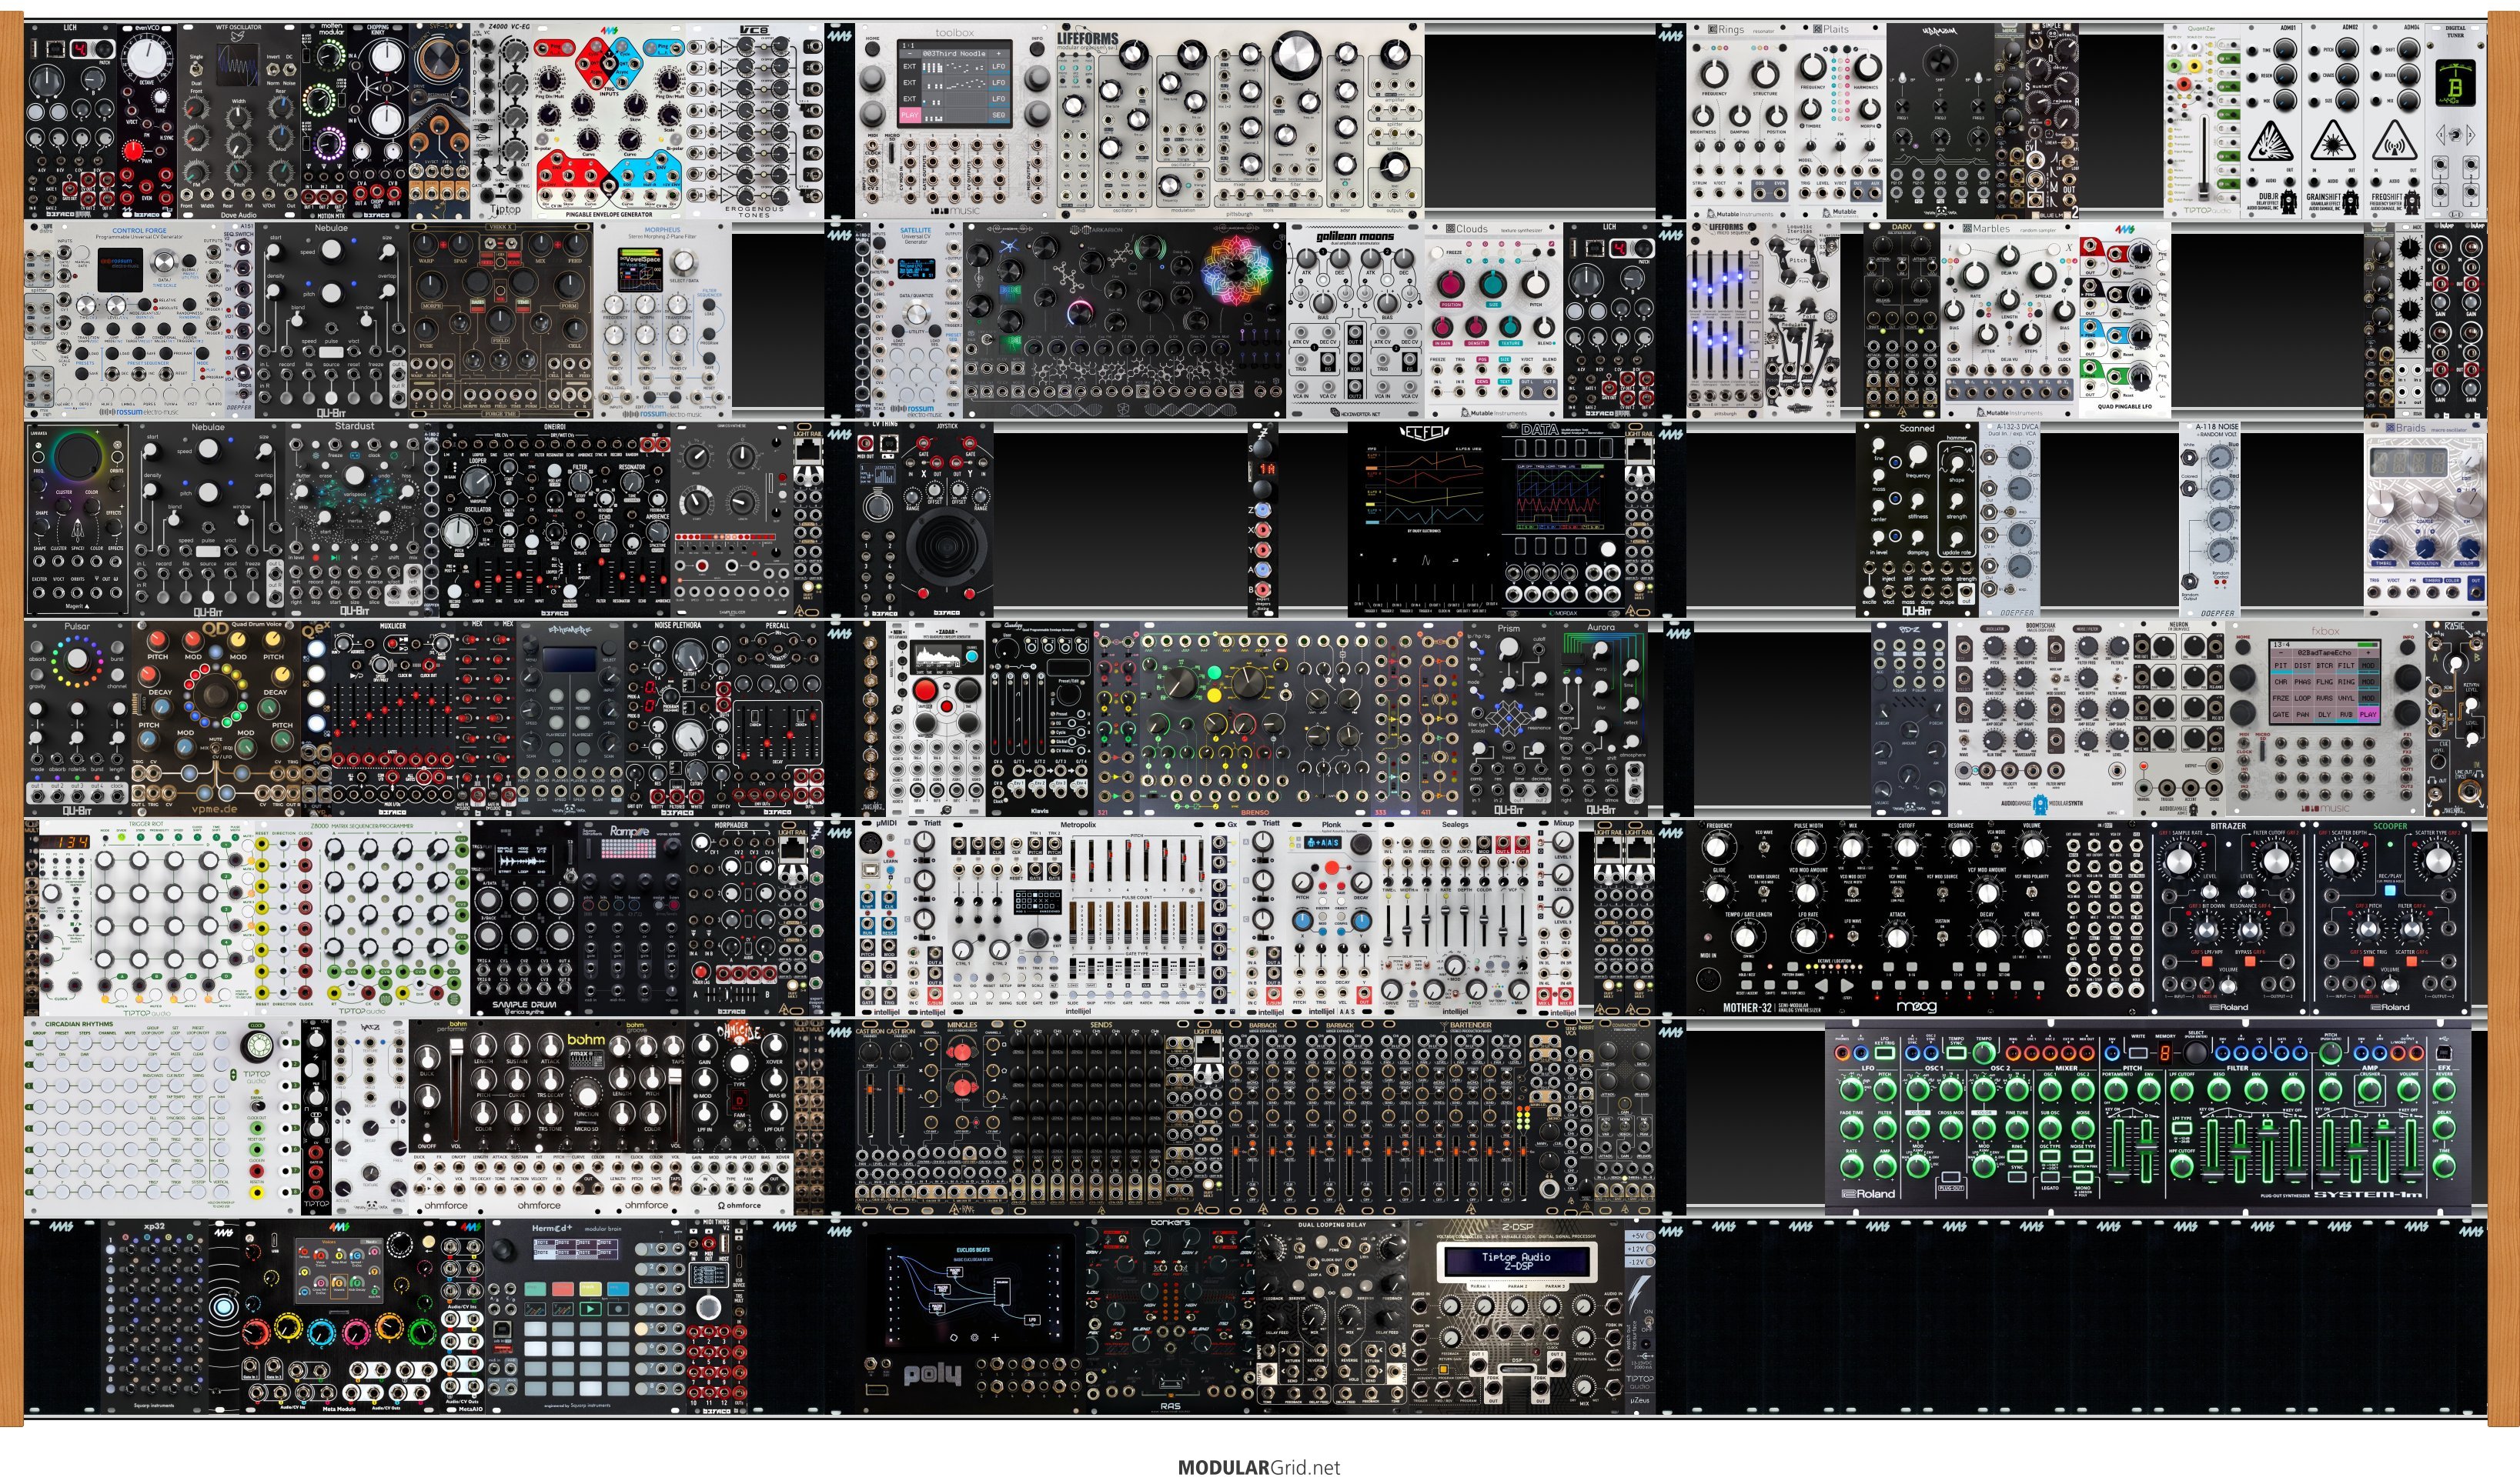Select the Trigger Riot module
This screenshot has width=2520, height=1484.
(146, 918)
